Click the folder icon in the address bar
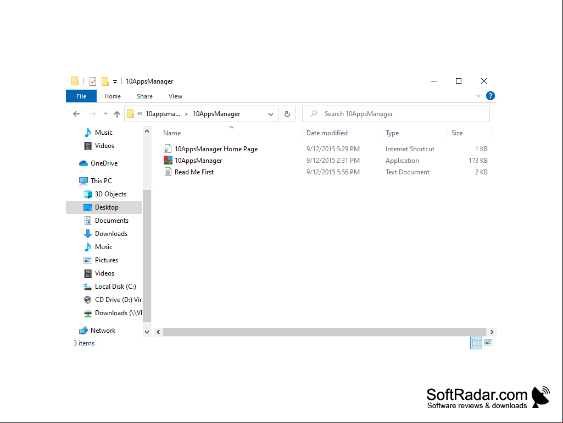 pos(130,114)
